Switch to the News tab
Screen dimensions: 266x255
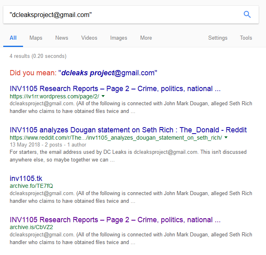[x=62, y=38]
